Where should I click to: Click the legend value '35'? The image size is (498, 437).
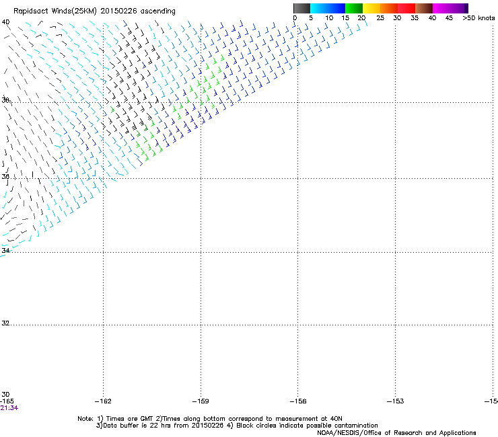pyautogui.click(x=415, y=18)
